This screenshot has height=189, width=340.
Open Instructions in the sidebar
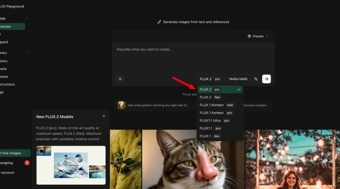pyautogui.click(x=7, y=85)
